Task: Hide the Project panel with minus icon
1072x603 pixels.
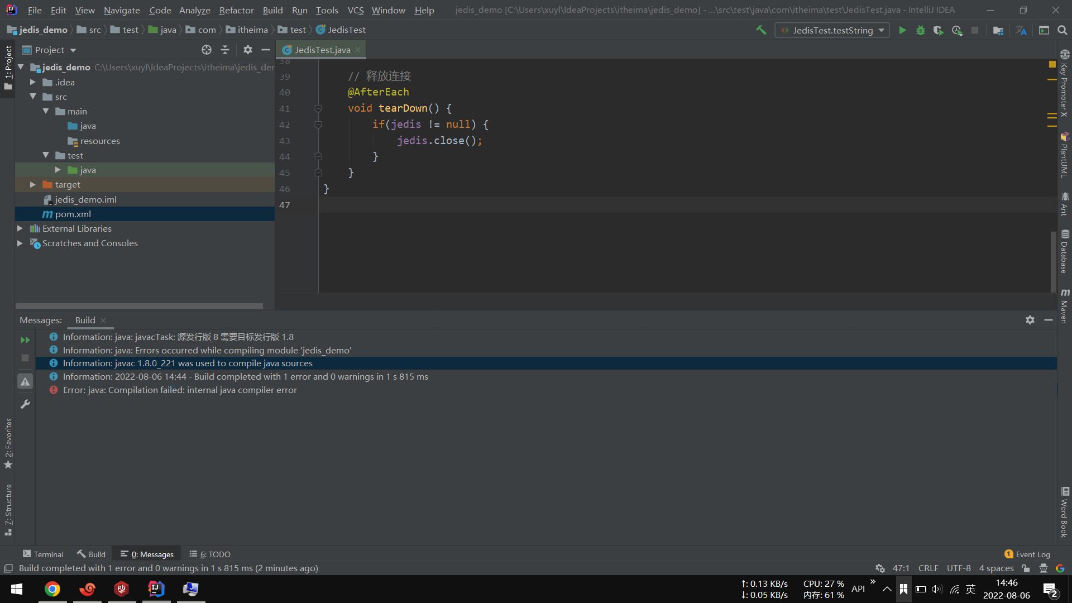Action: tap(266, 50)
